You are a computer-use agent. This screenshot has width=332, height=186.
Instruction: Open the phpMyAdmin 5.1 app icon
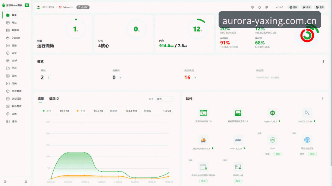point(203,140)
